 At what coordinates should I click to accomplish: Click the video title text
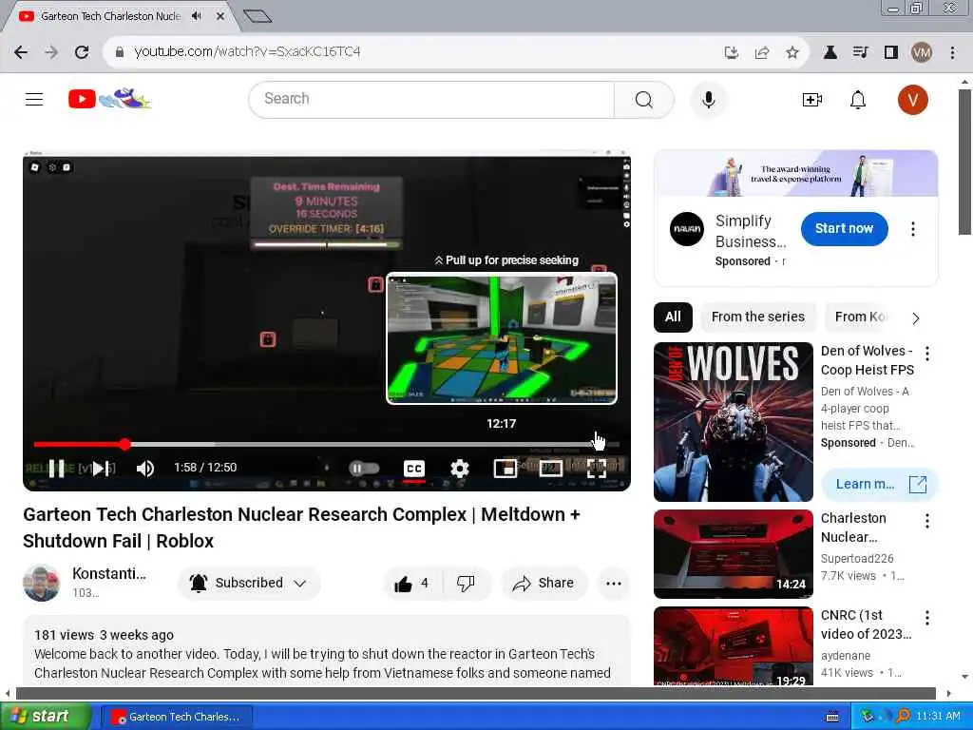(x=301, y=528)
